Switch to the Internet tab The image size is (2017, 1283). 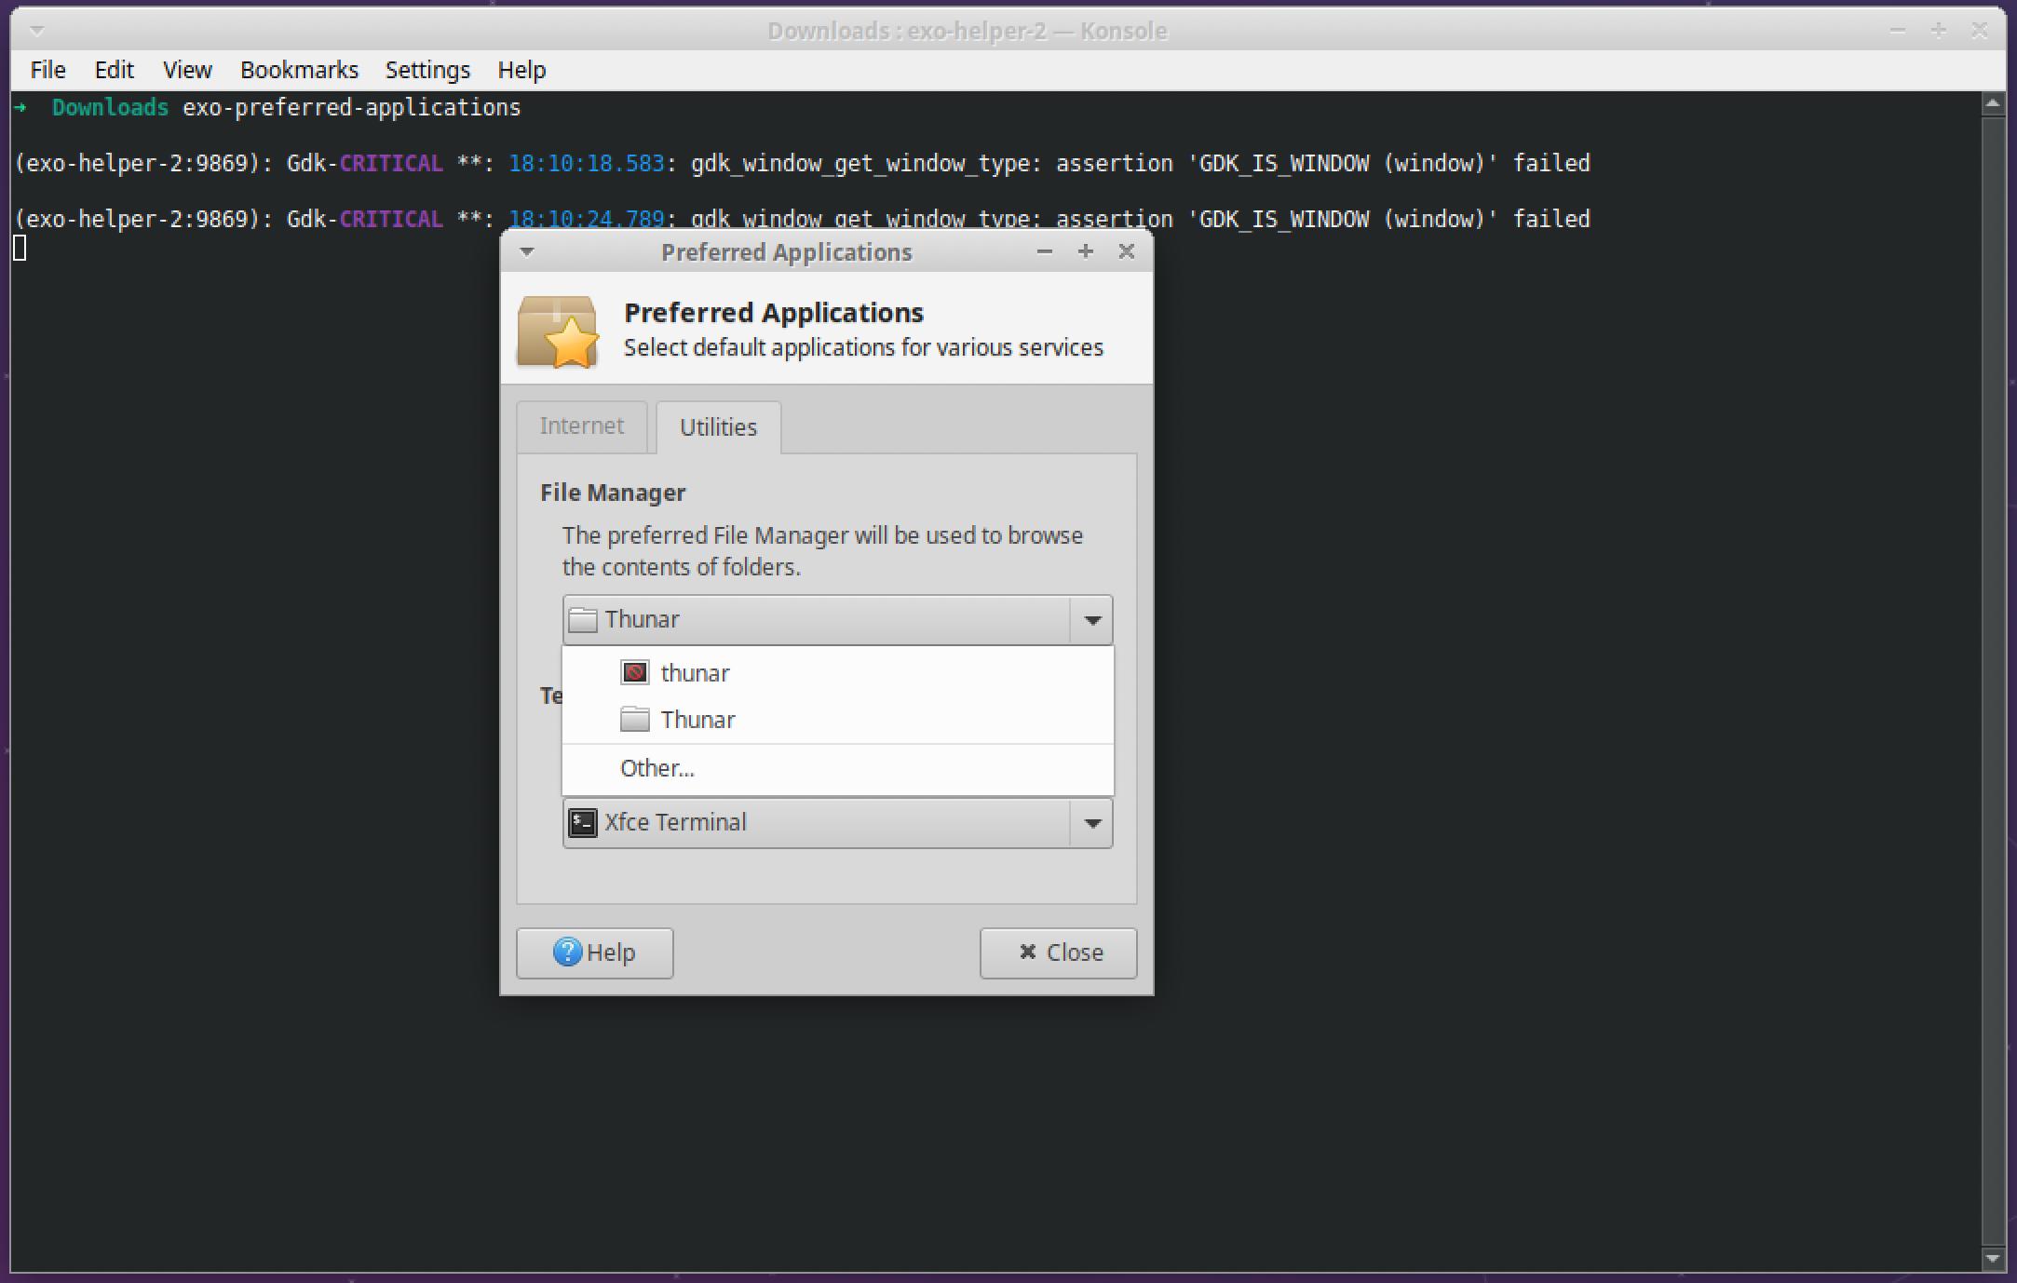(581, 425)
